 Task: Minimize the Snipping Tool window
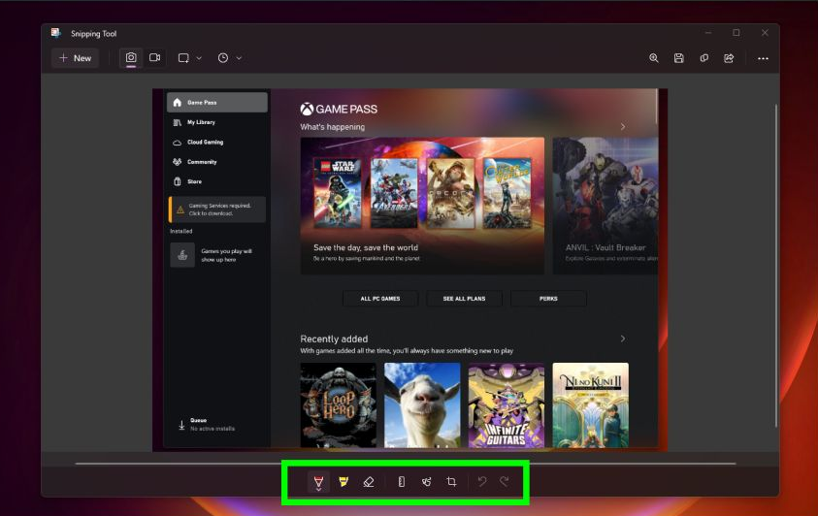[x=708, y=33]
